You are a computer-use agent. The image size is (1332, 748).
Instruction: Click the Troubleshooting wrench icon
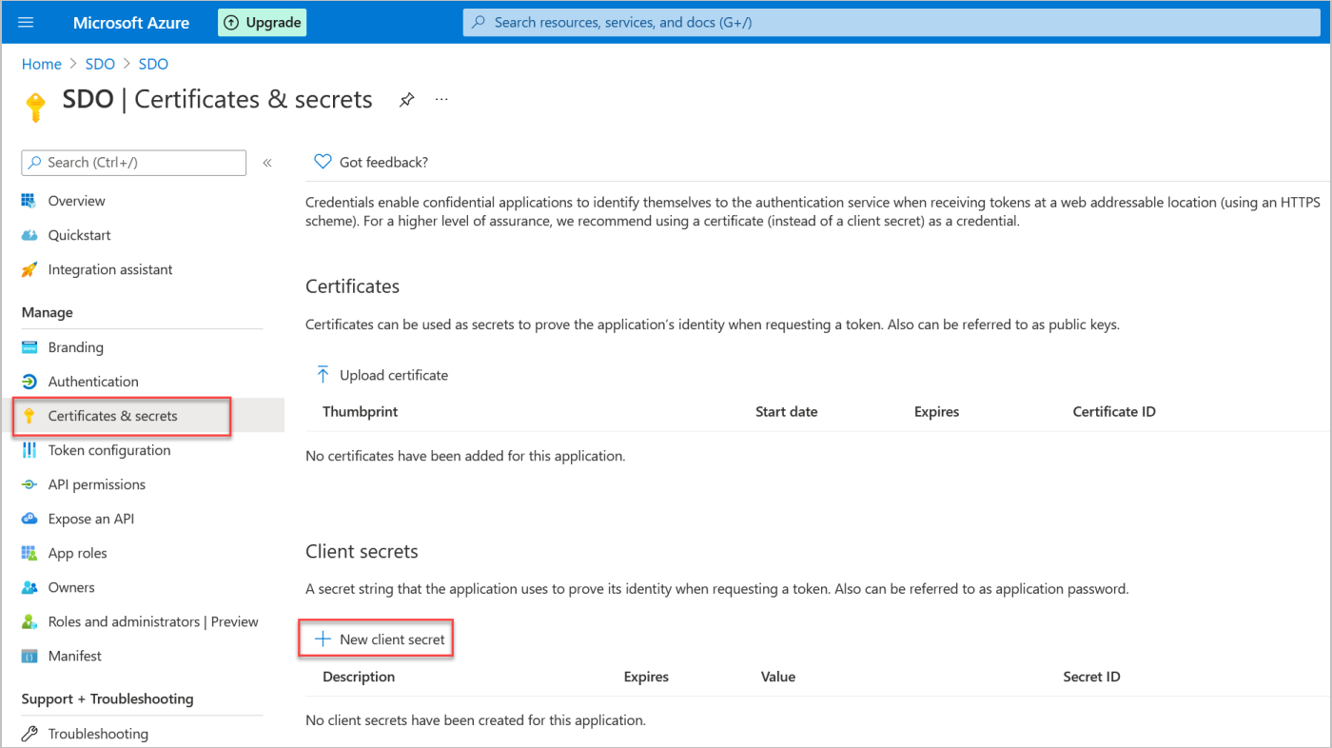tap(29, 734)
